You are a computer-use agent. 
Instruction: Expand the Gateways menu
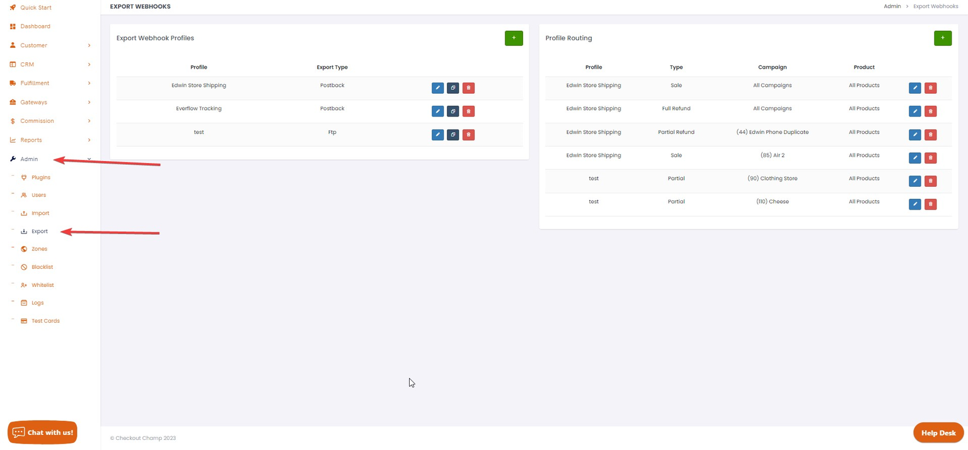(33, 101)
